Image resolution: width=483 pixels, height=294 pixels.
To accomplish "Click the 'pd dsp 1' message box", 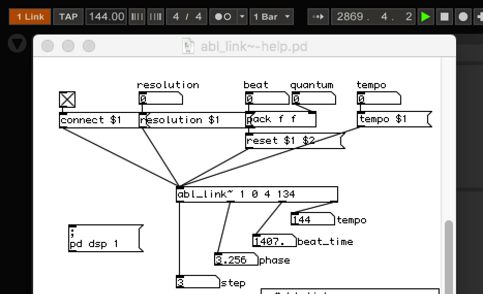I will (102, 239).
